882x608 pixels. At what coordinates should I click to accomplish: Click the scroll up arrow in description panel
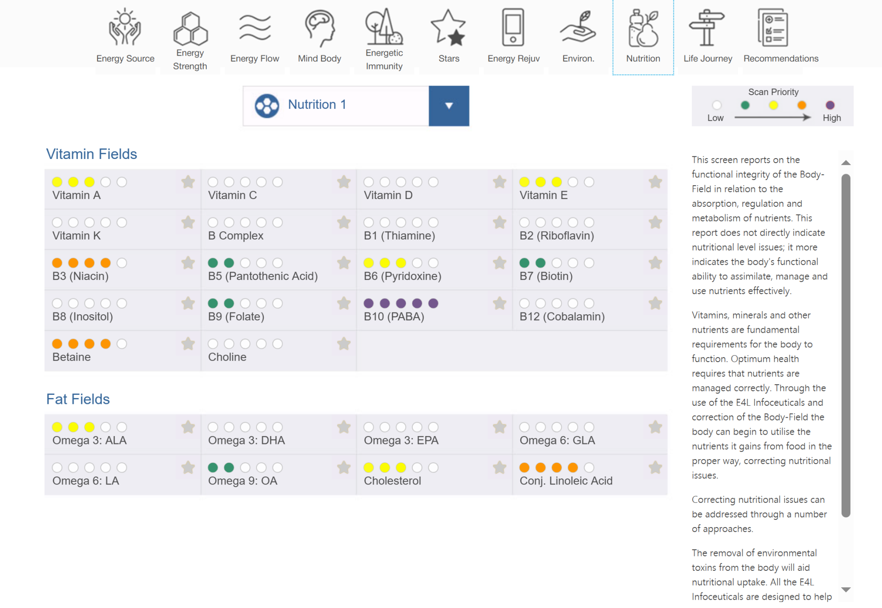(846, 163)
